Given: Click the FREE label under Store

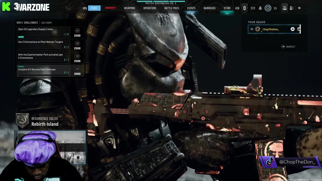Looking at the screenshot, I should pos(227,14).
